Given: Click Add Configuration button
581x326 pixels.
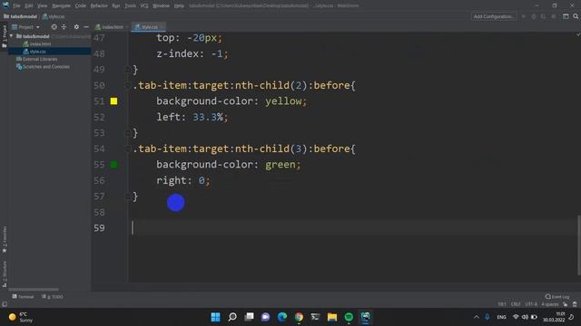Looking at the screenshot, I should pos(494,16).
